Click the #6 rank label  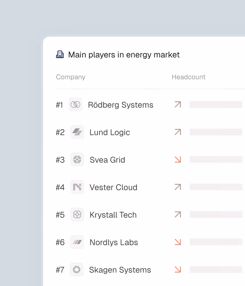coord(60,242)
